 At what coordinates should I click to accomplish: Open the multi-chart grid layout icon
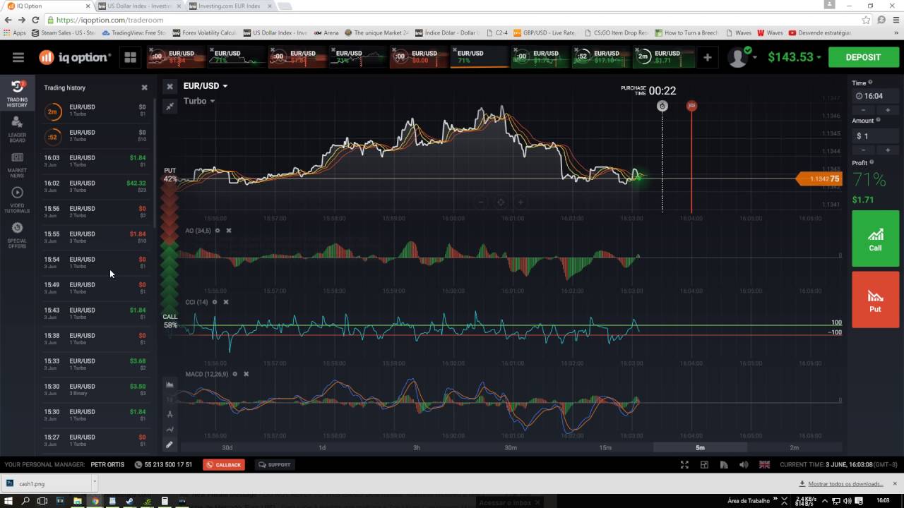(130, 57)
